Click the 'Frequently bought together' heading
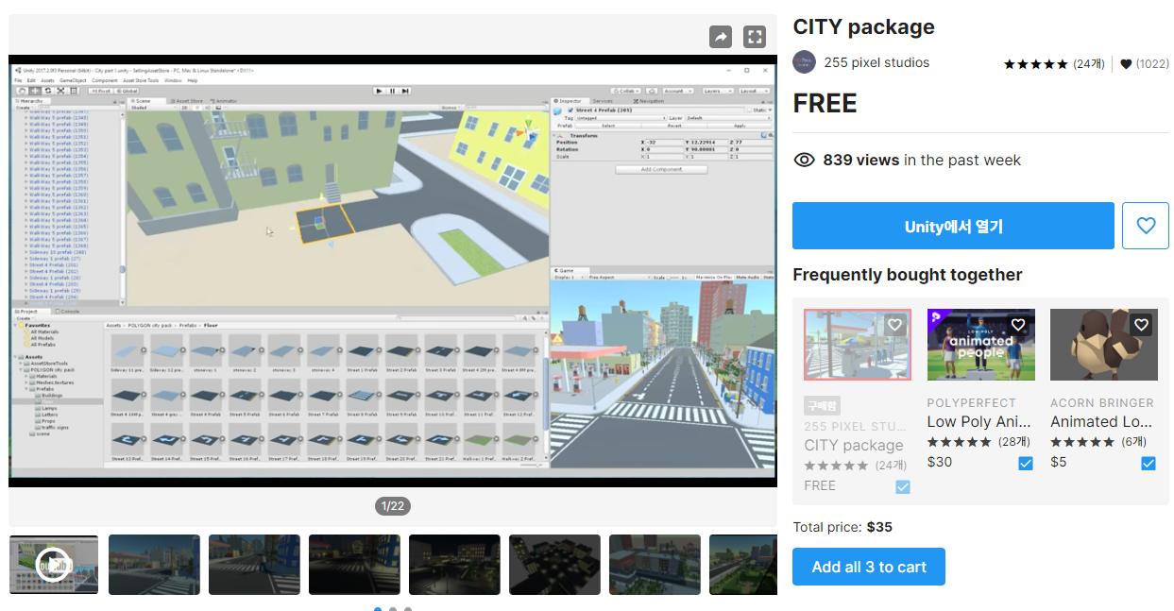The image size is (1174, 611). pos(908,275)
